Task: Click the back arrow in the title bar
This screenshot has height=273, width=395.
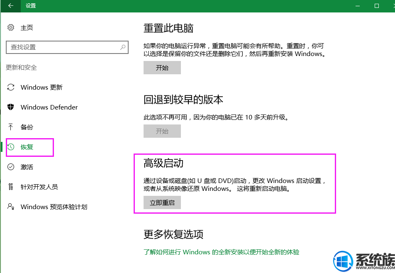Action: coord(11,5)
